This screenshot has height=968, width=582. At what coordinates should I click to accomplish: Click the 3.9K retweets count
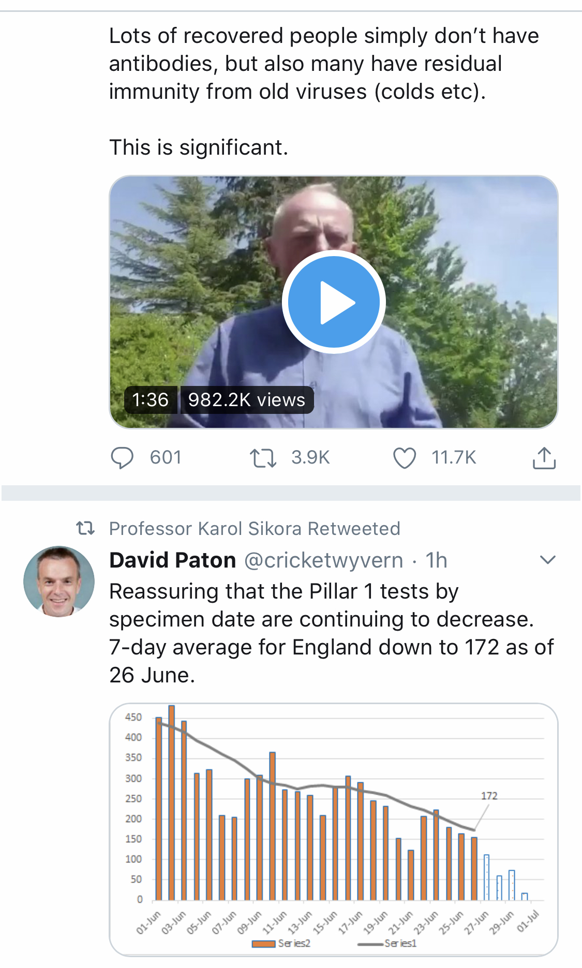click(310, 458)
